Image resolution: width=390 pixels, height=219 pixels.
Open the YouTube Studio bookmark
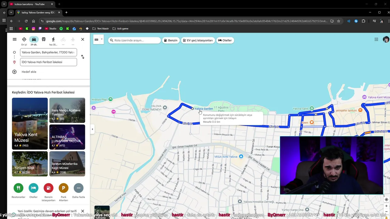pos(51,29)
